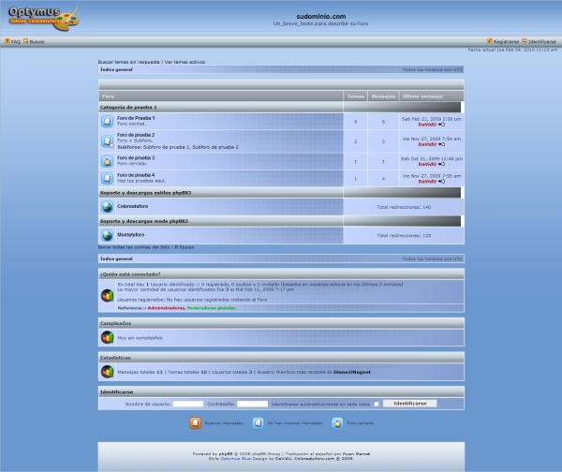Open the Ver temas activos link
This screenshot has width=562, height=472.
point(185,62)
